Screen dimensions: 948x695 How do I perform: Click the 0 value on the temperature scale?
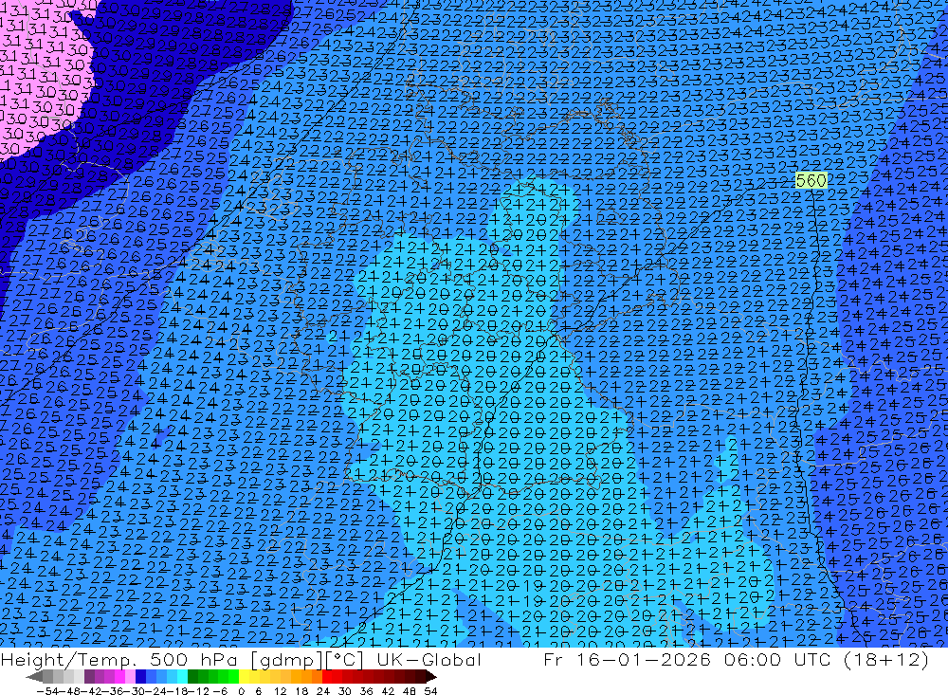(x=241, y=691)
